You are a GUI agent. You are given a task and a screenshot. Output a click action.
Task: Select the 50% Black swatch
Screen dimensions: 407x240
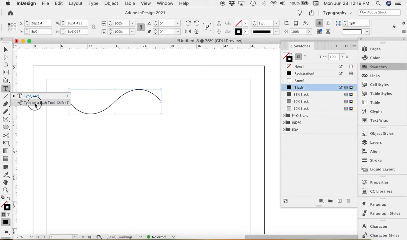pos(301,101)
